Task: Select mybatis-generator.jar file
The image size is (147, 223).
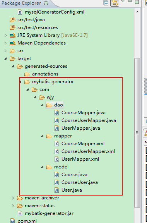Action: click(49, 213)
